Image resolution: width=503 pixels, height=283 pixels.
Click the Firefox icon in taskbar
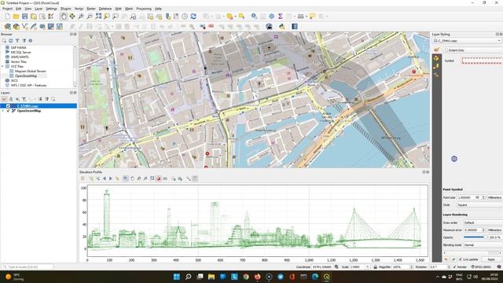click(x=258, y=277)
